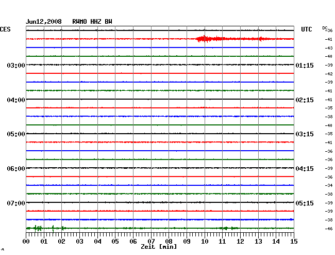Select the "06:00" local time label
This screenshot has width=335, height=255.
coord(16,169)
